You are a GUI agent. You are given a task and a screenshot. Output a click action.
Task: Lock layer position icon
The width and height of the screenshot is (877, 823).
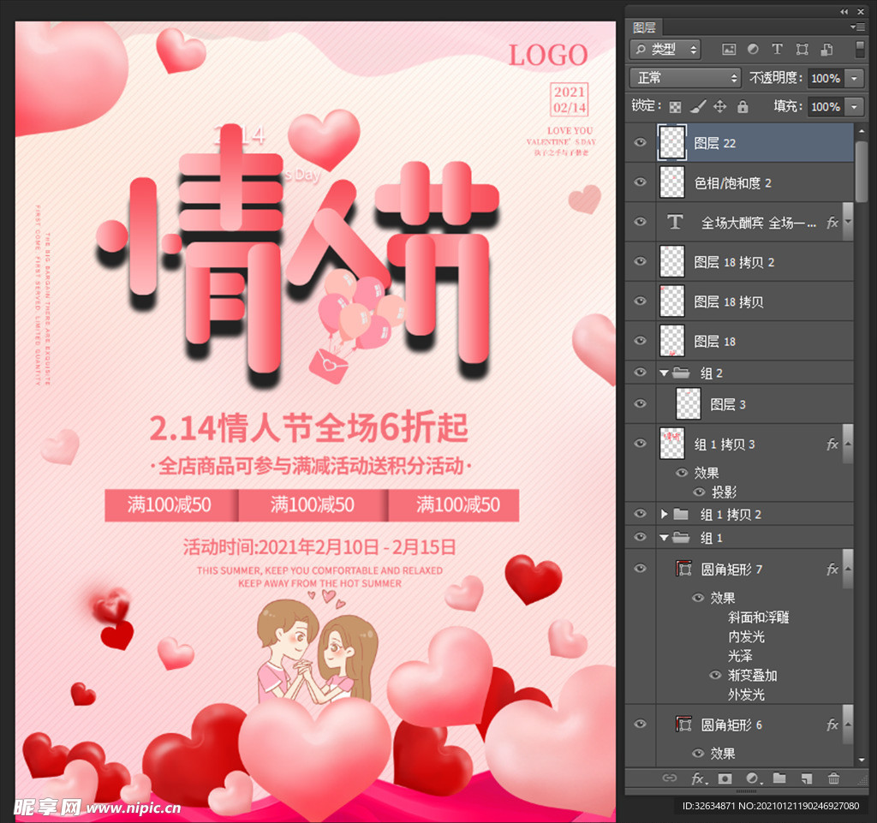tap(719, 106)
